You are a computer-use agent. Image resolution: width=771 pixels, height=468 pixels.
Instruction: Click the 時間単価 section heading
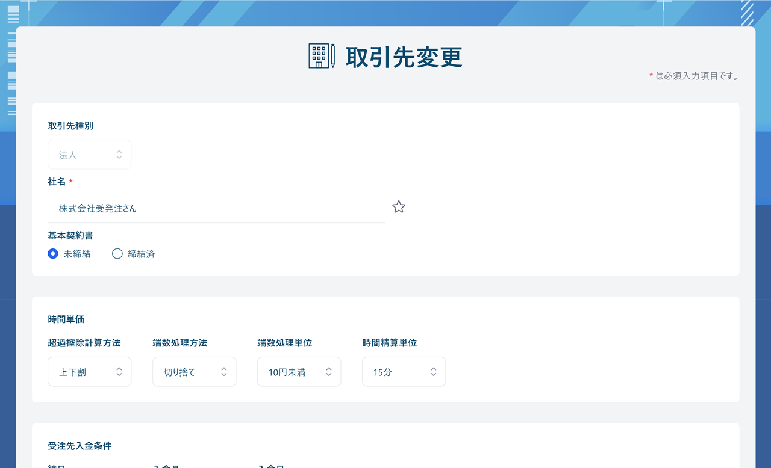click(66, 319)
